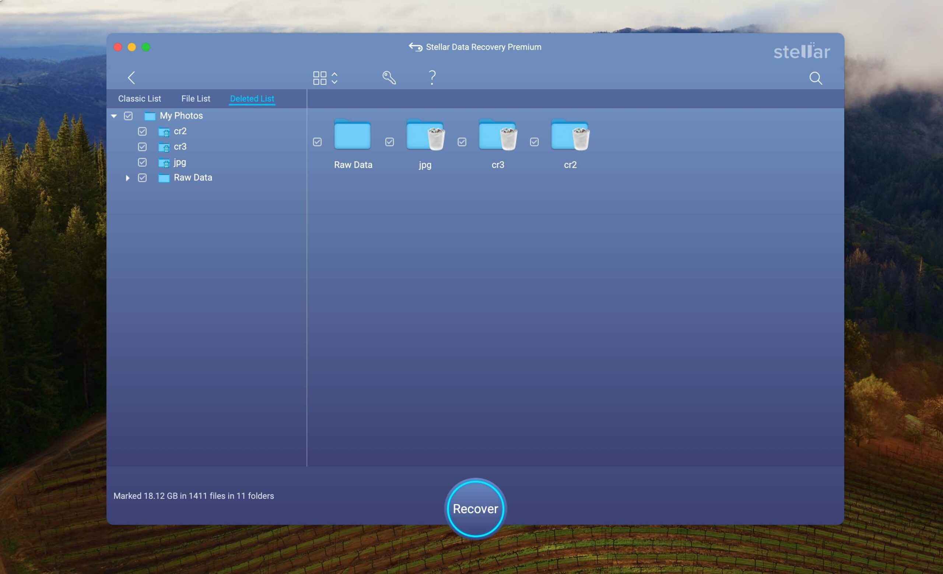Uncheck jpg in the tree

click(142, 162)
